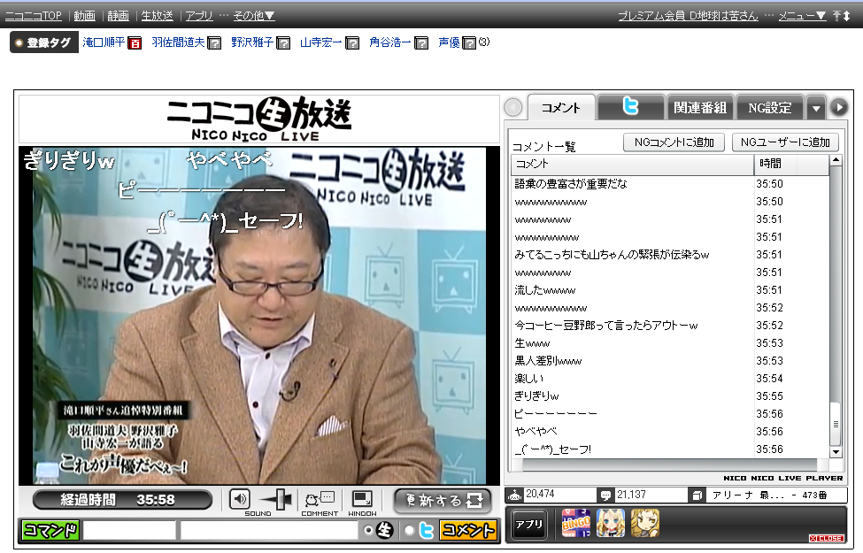Select the 生 comment radio button
The height and width of the screenshot is (553, 863).
click(369, 531)
